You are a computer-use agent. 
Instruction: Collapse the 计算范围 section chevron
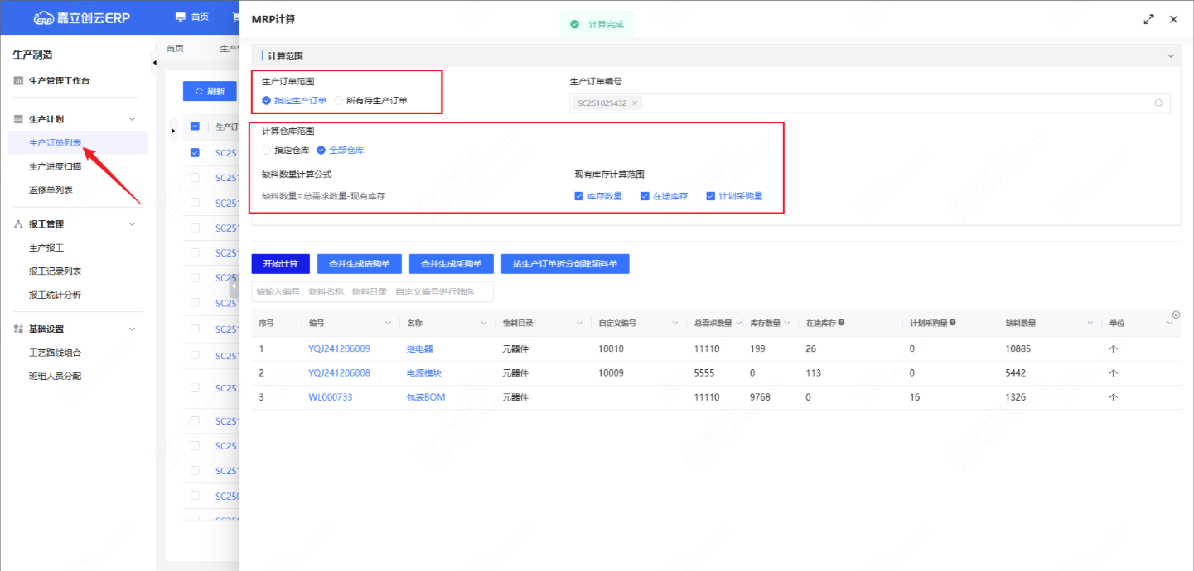[x=1171, y=56]
